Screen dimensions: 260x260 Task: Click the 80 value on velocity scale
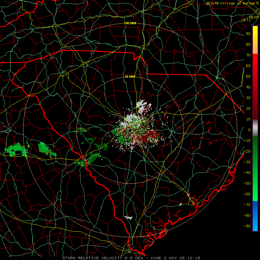point(248,44)
